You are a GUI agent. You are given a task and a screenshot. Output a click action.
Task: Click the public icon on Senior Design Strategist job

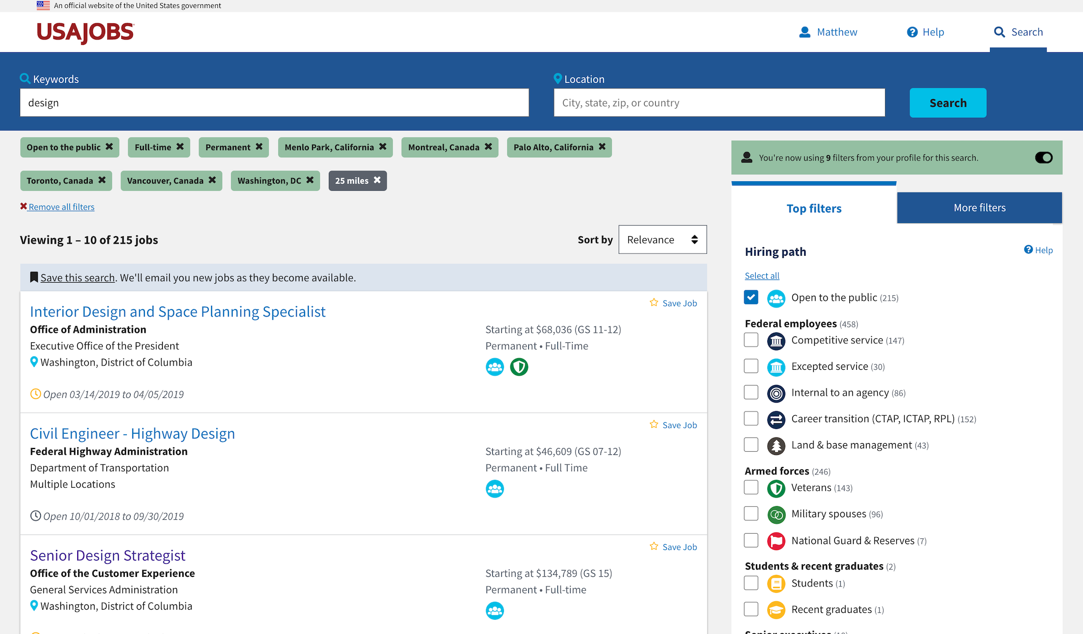click(495, 611)
